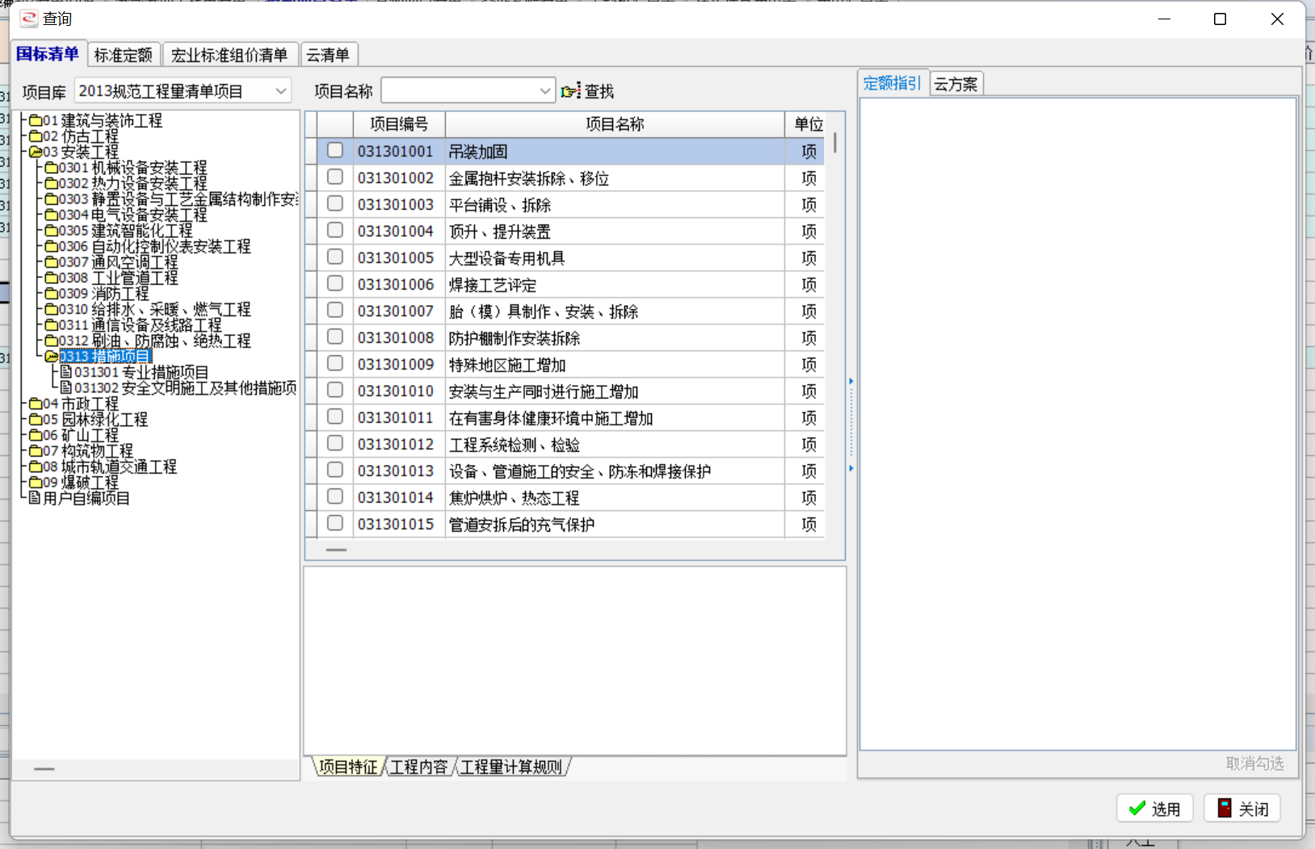The height and width of the screenshot is (849, 1315).
Task: Click folder icon of 04 市政工程
Action: pos(36,404)
